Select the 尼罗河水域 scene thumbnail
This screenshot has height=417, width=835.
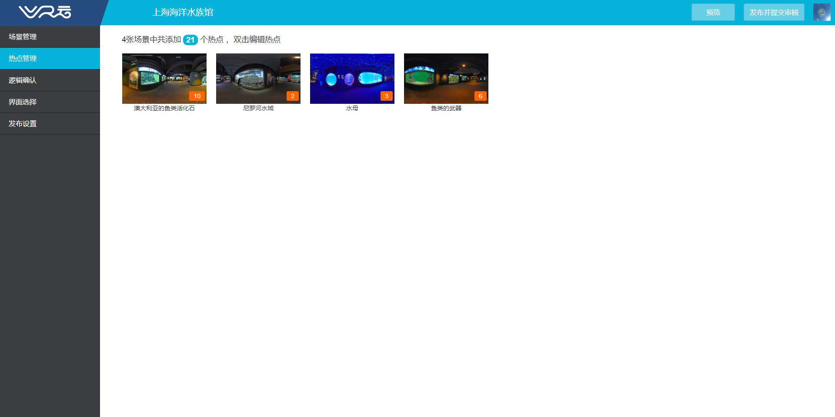coord(258,79)
